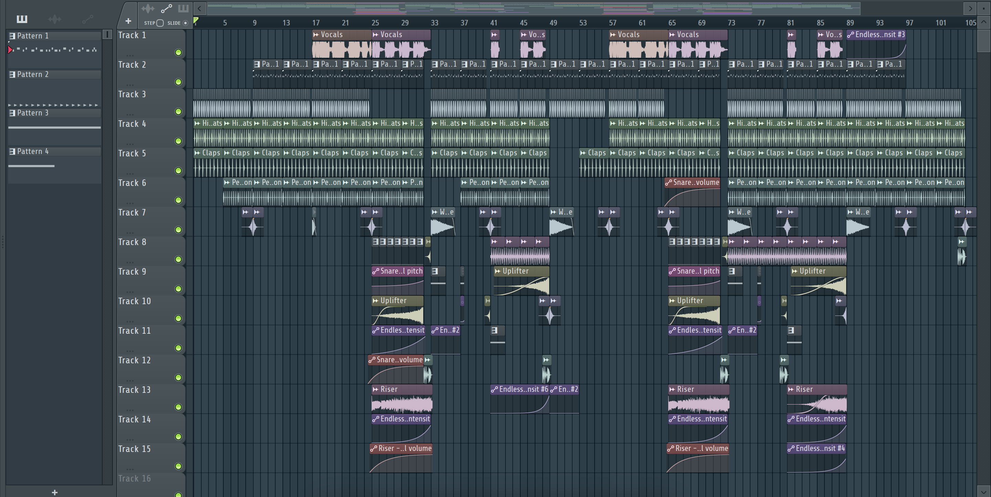Select the Uplifter clip on Track 10 at bar 65
The width and height of the screenshot is (991, 497).
(x=694, y=310)
